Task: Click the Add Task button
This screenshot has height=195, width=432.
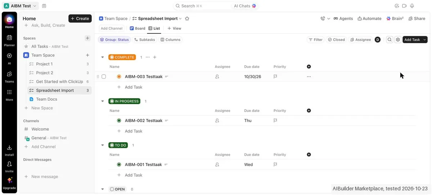Action: click(x=412, y=40)
